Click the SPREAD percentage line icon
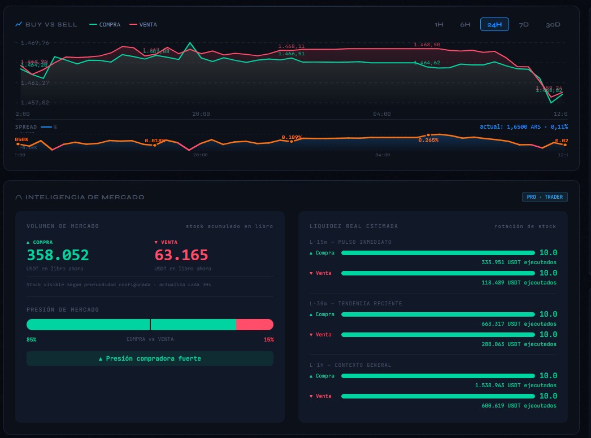This screenshot has height=438, width=591. 47,126
